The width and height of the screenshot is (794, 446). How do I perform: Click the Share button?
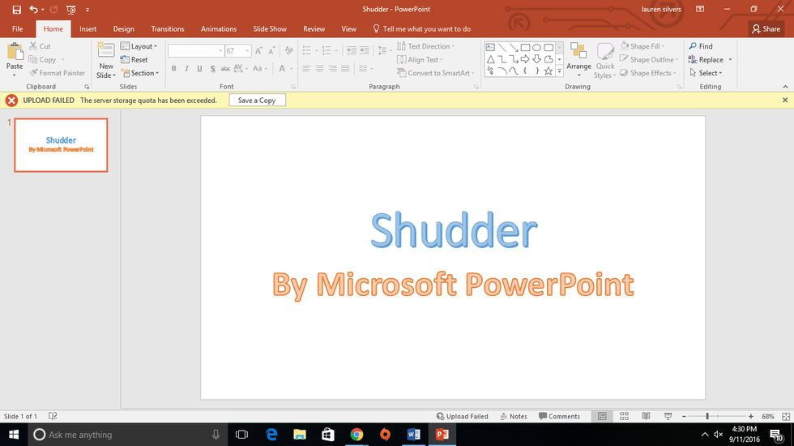tap(766, 28)
